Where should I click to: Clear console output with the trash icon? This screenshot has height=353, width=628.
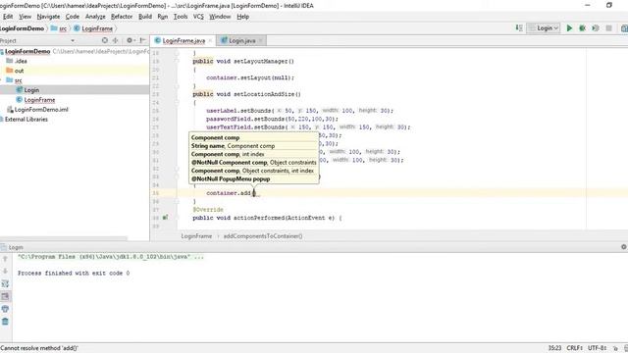(x=5, y=322)
